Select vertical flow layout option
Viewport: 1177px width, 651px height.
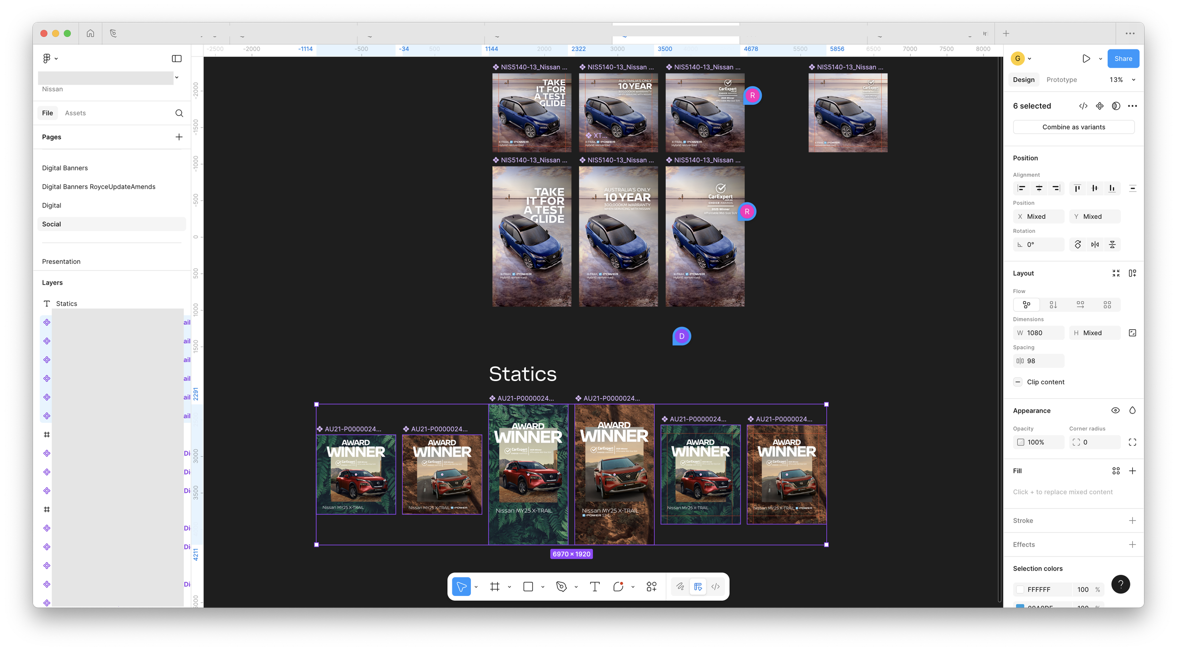pos(1053,305)
